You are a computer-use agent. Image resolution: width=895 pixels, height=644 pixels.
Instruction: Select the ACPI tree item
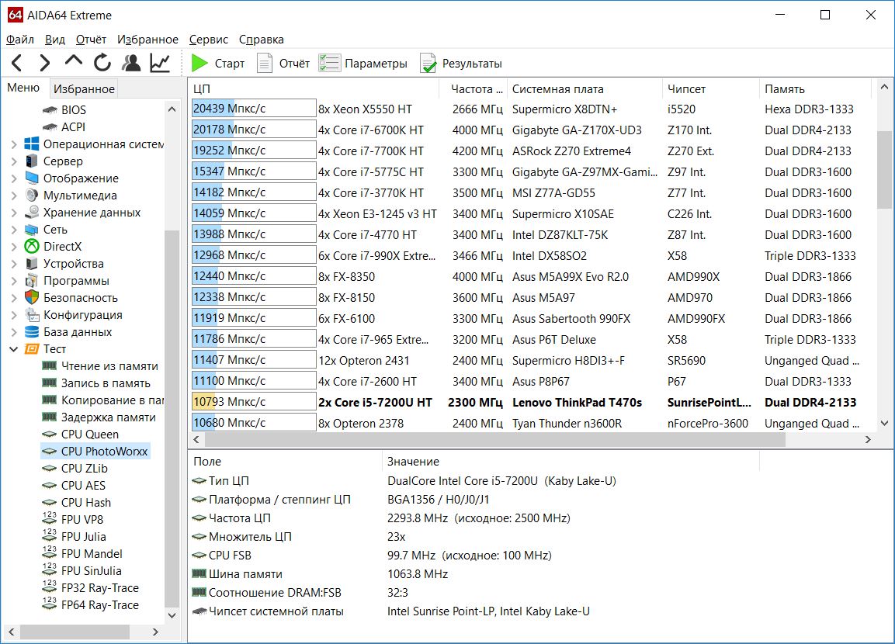pyautogui.click(x=73, y=126)
